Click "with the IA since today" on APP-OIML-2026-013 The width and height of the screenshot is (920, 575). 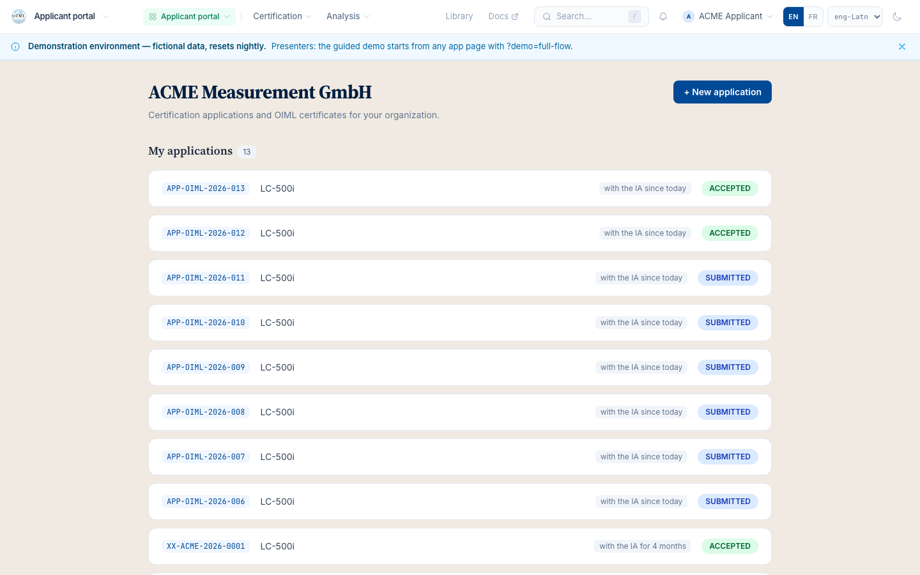click(x=645, y=188)
